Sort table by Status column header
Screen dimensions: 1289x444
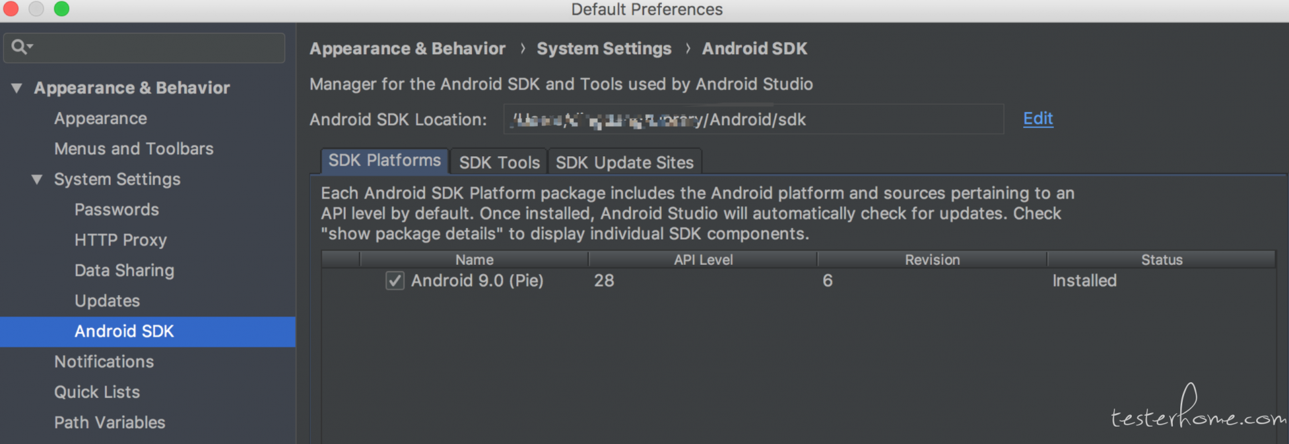1161,260
